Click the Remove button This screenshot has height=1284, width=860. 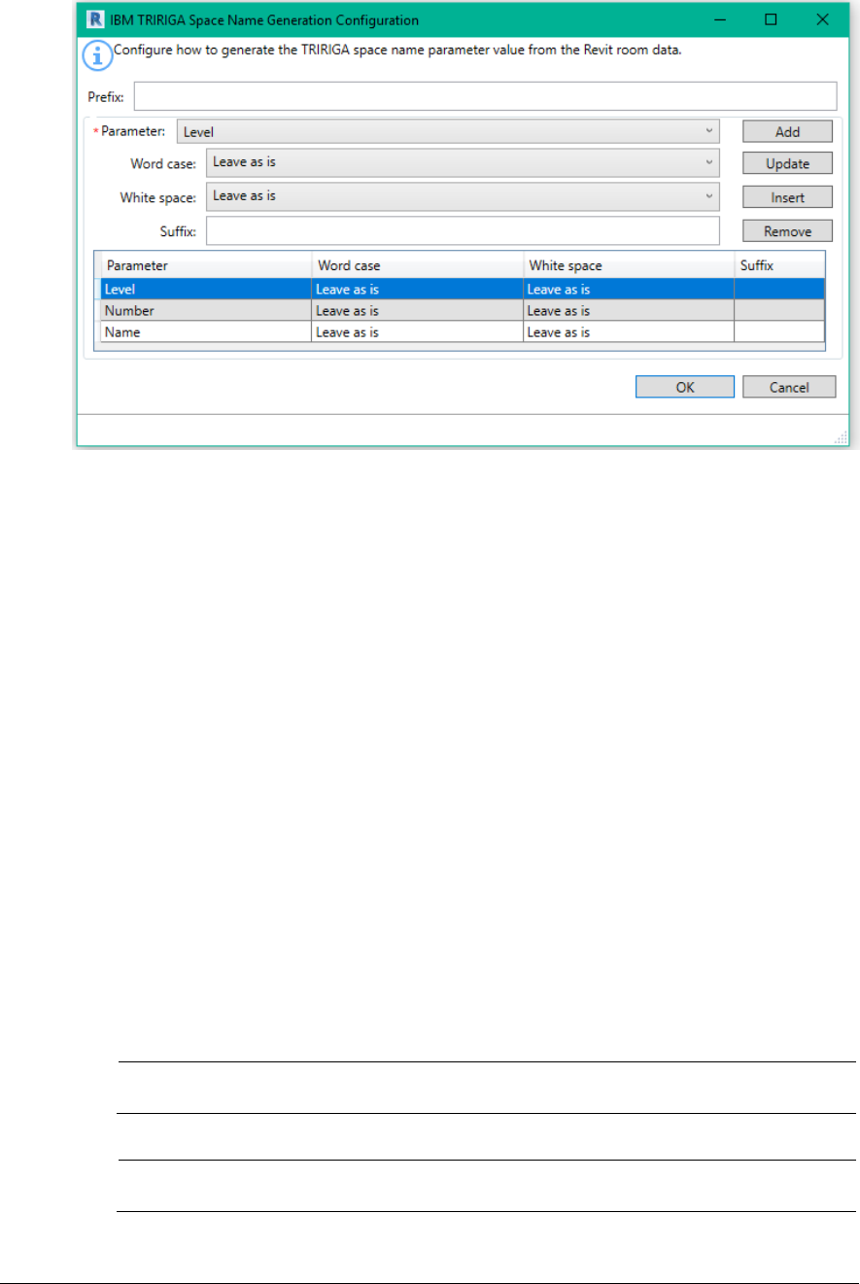pos(787,231)
